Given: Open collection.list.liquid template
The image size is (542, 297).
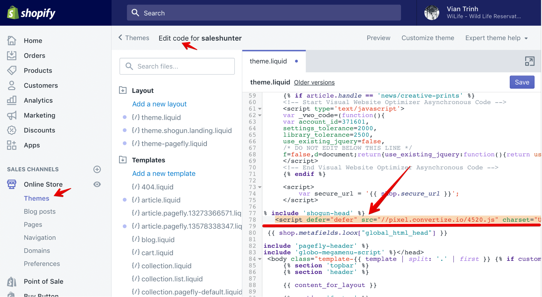Looking at the screenshot, I should 167,279.
